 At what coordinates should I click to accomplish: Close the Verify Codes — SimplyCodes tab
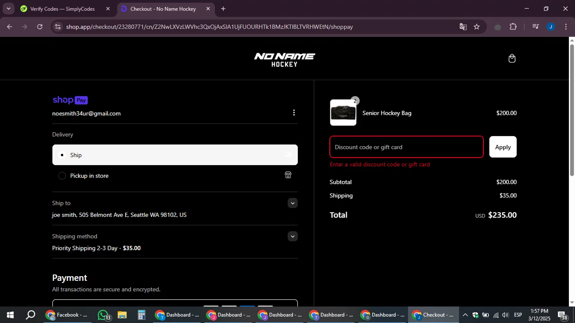point(108,9)
